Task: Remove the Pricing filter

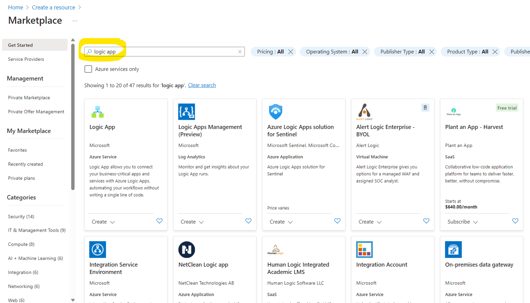Action: click(291, 52)
